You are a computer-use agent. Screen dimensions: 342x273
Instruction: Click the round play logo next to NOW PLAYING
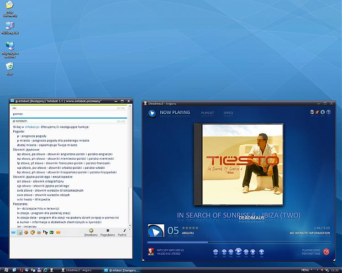click(152, 113)
